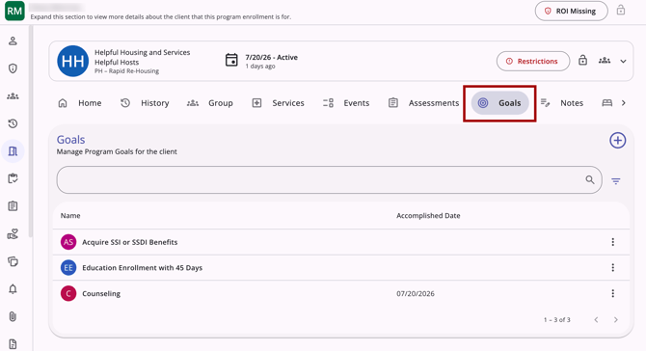Screen dimensions: 646x351
Task: Select the Goals tab
Action: coord(499,103)
